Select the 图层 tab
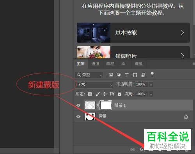The height and width of the screenshot is (154, 195). pos(81,64)
